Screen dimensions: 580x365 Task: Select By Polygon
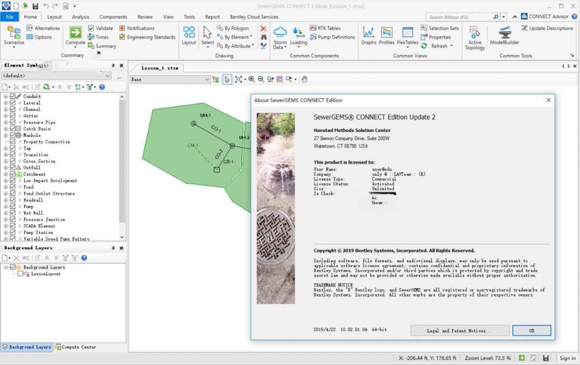point(232,28)
